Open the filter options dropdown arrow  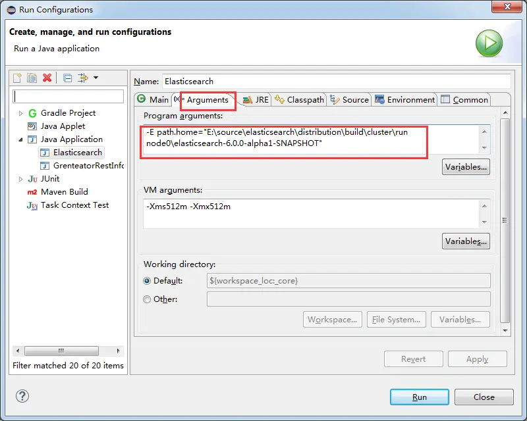(96, 78)
